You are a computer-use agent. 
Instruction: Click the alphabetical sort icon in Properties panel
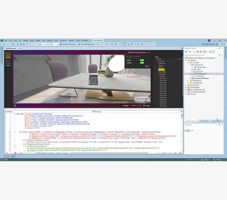point(189,130)
